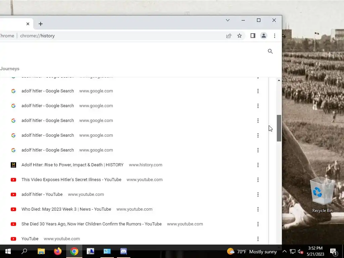
Task: Click www.youtube.com next to adolf hitler - YouTube
Action: pos(86,195)
